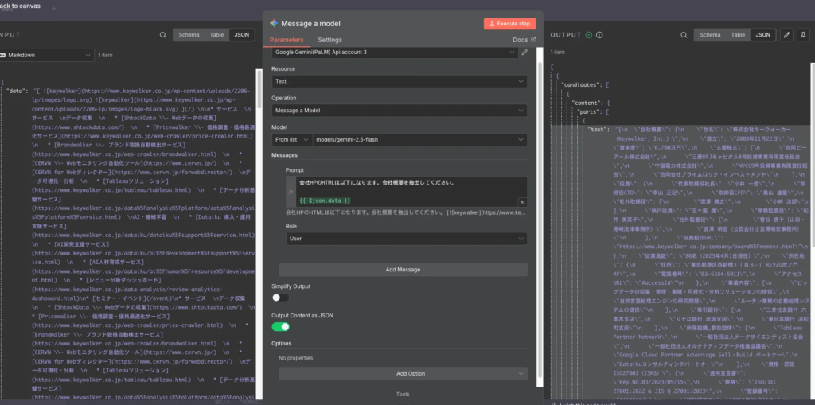Open the Markdown input node selector
This screenshot has width=815, height=405.
[46, 55]
